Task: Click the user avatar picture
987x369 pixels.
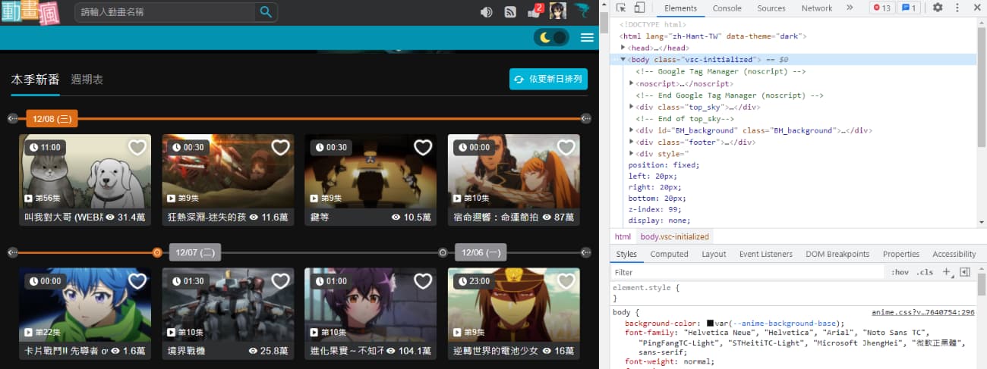Action: pos(558,11)
